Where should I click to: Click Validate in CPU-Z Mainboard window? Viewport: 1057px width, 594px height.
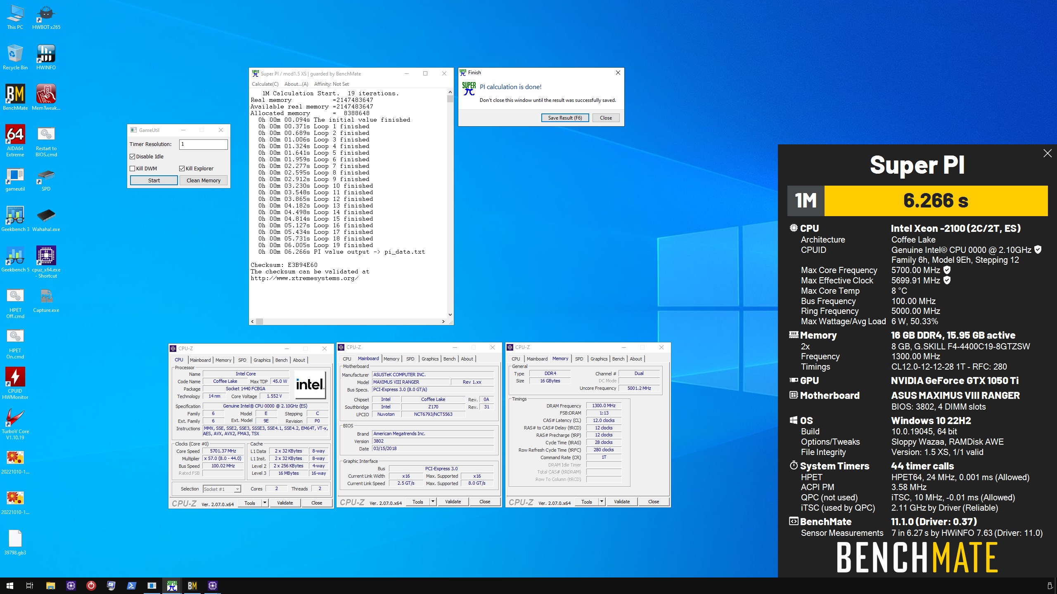point(453,502)
